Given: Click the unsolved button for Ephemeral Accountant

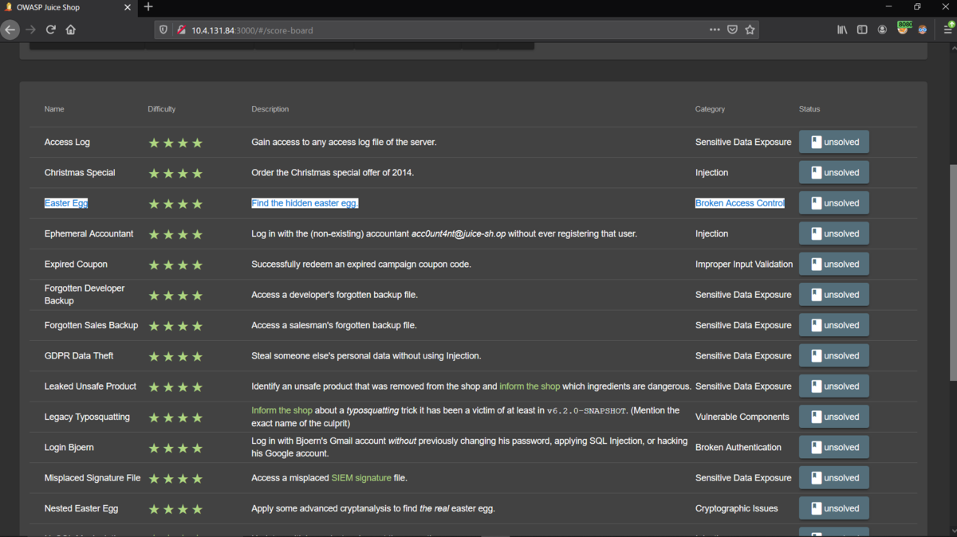Looking at the screenshot, I should 833,233.
